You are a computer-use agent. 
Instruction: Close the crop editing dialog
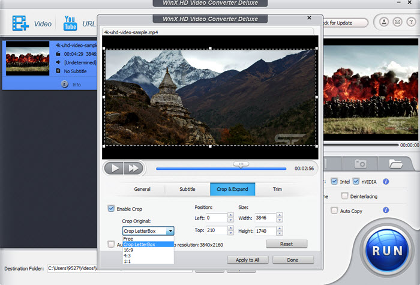(x=309, y=17)
